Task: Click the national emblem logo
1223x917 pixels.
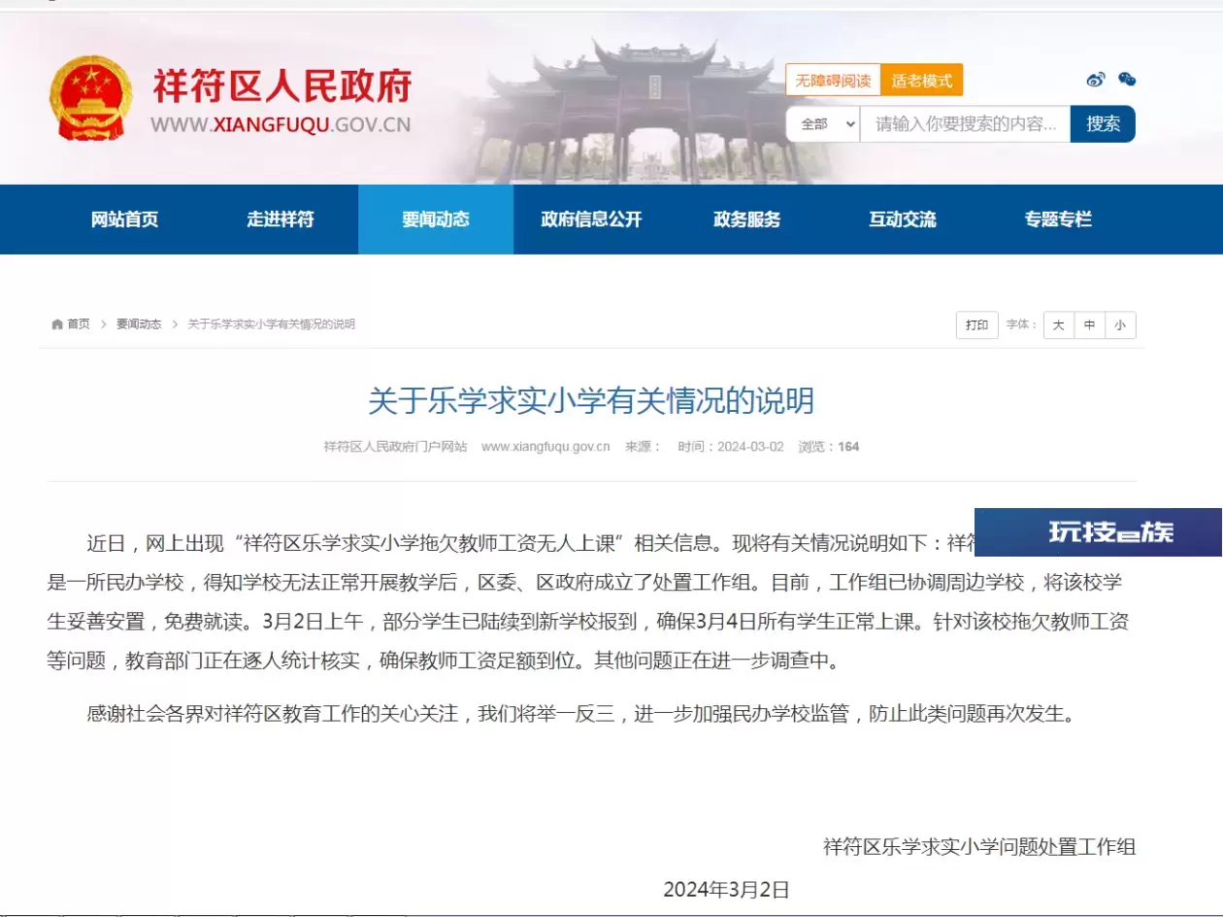Action: click(x=91, y=100)
